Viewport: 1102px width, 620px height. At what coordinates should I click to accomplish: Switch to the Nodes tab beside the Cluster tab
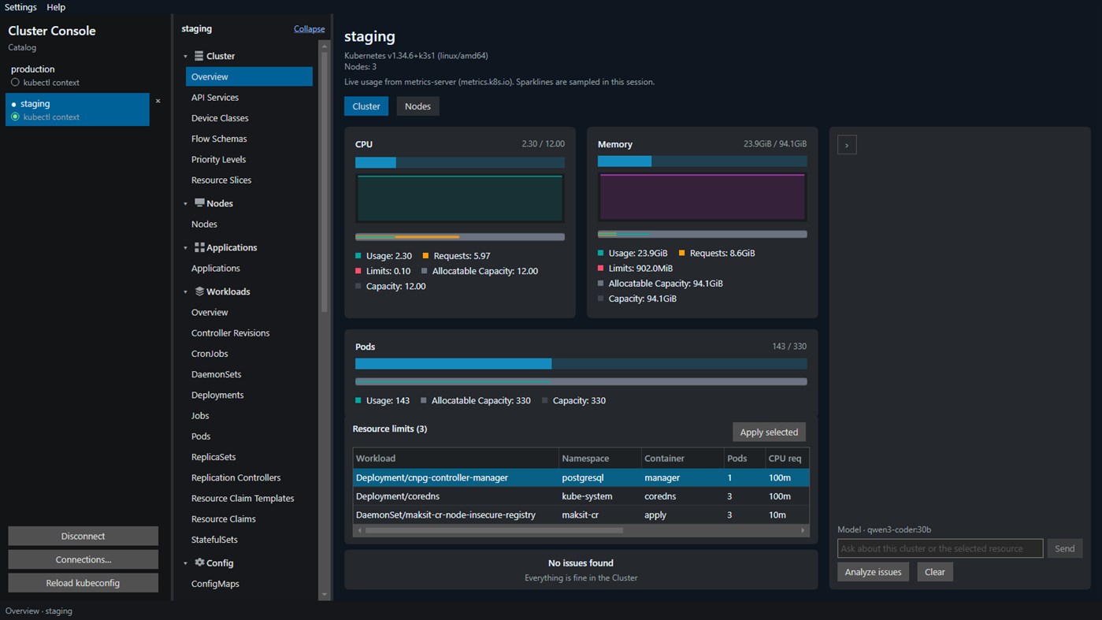pos(417,106)
